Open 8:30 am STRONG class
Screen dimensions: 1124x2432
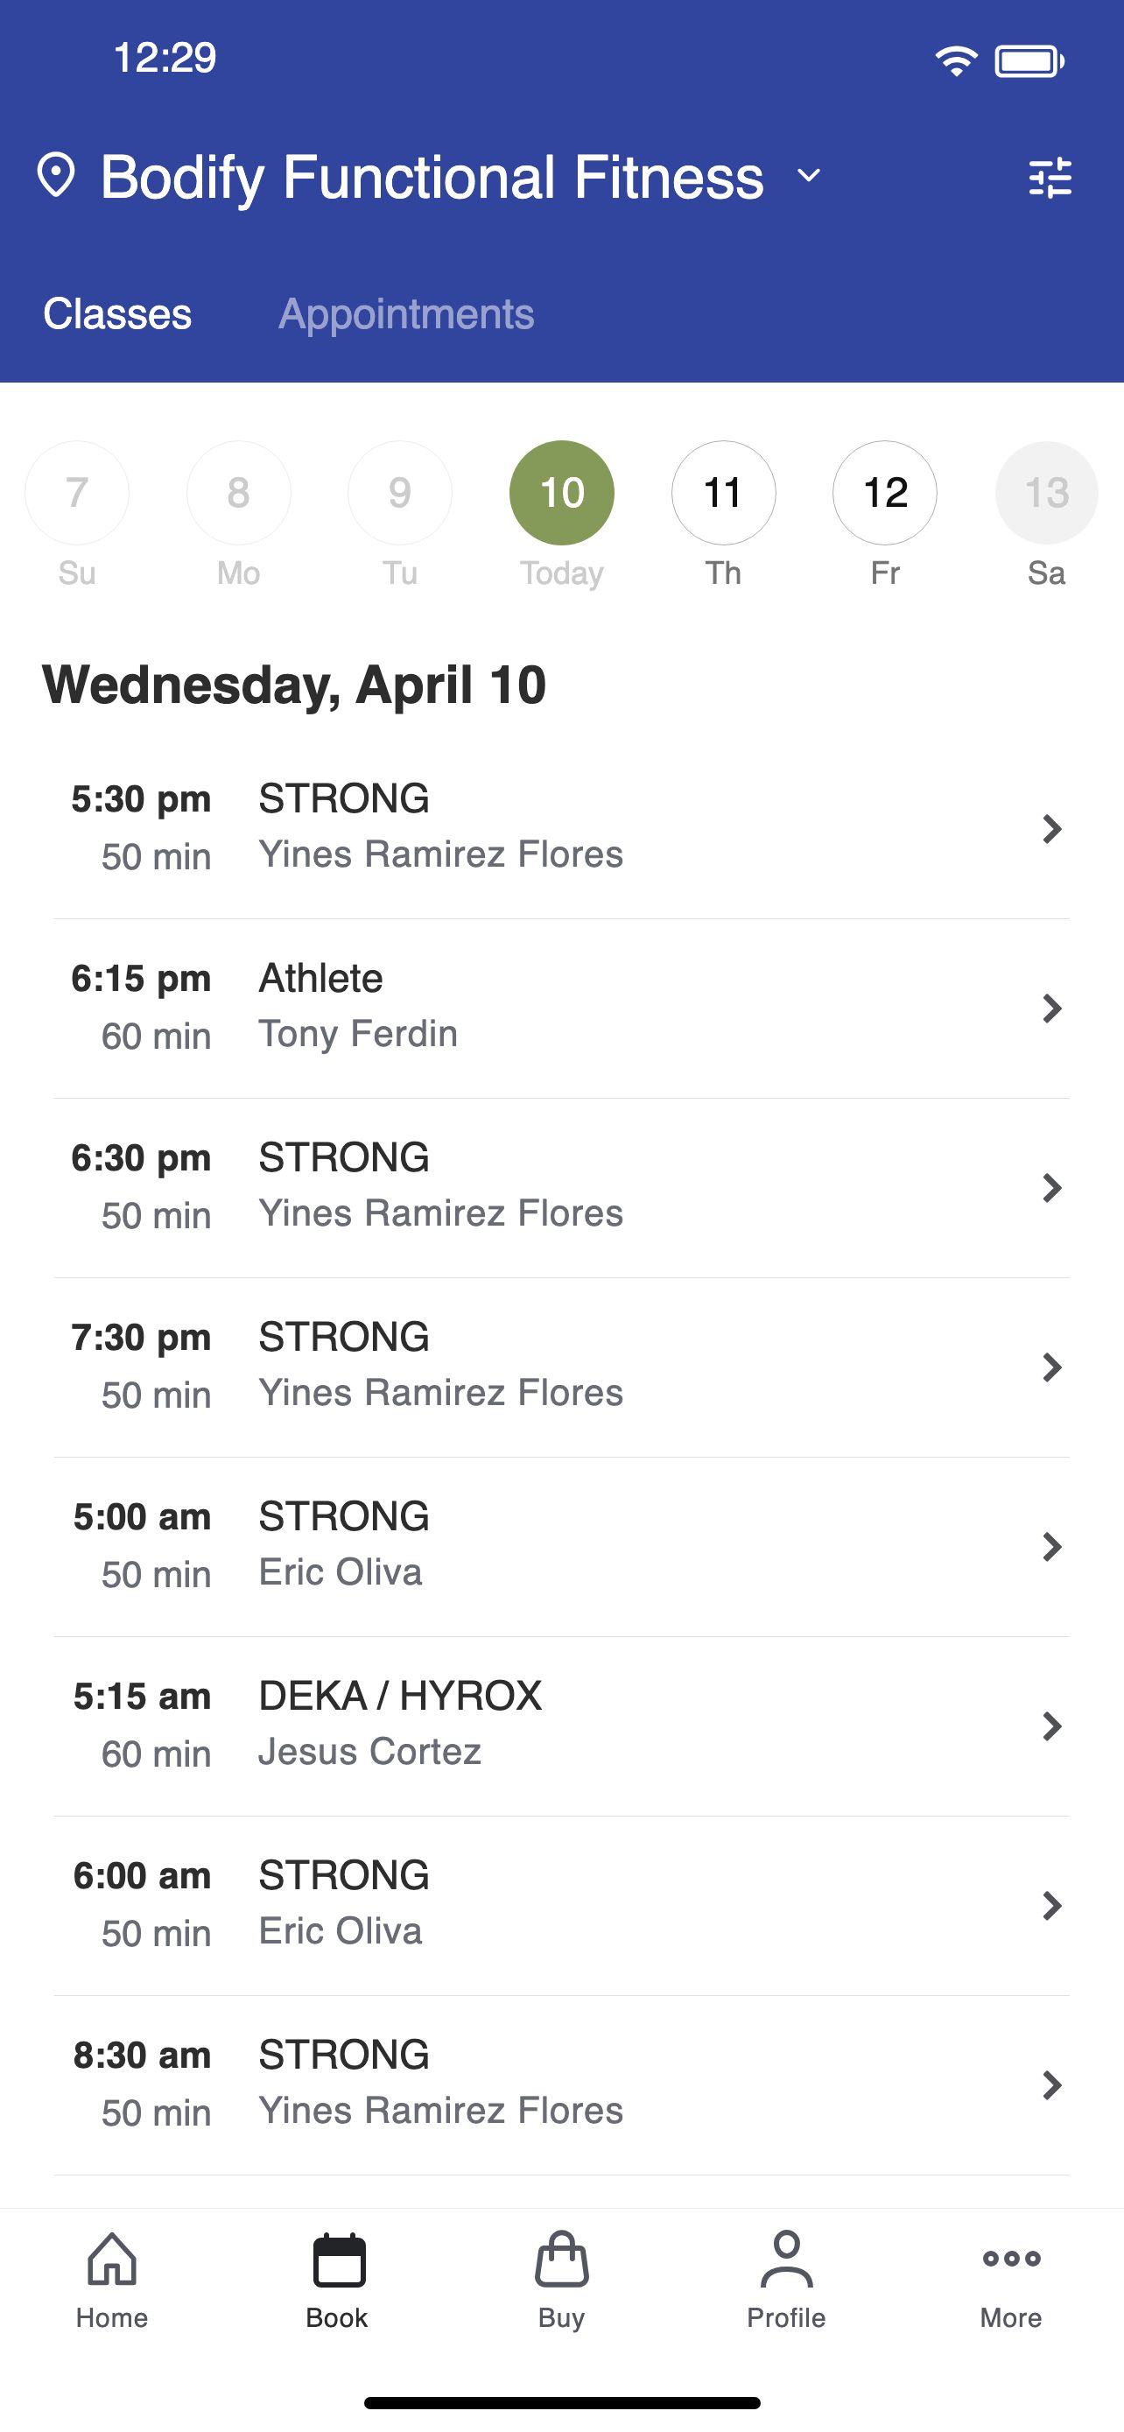pos(561,2084)
